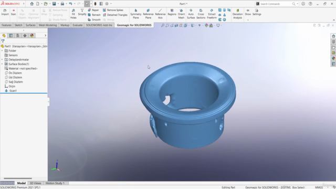
Task: Expand Surface Bodies(1) node
Action: click(x=2, y=64)
